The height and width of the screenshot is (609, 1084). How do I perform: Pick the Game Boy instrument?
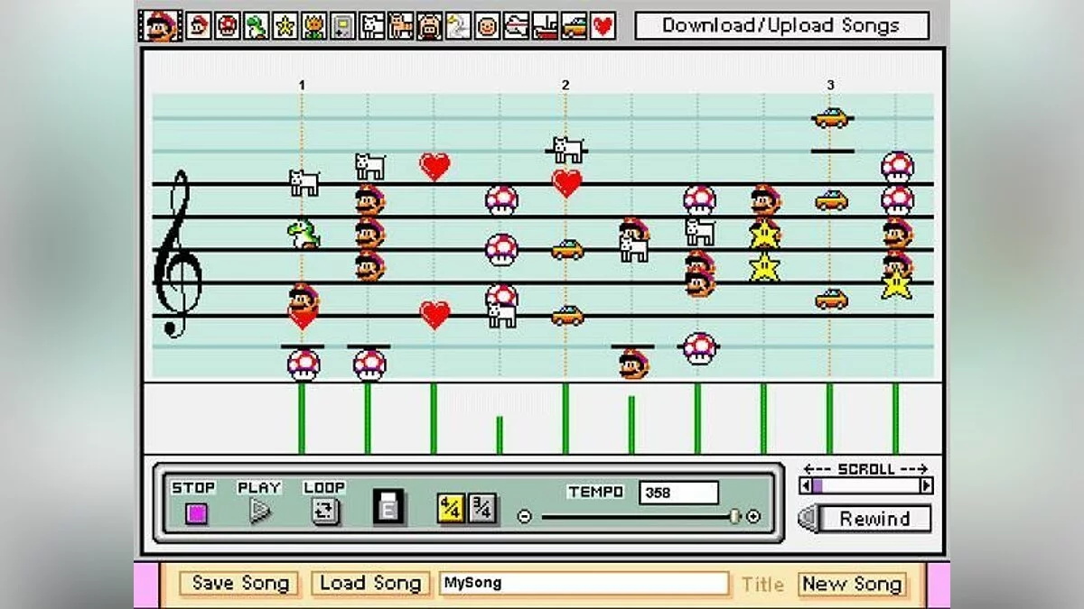coord(343,26)
